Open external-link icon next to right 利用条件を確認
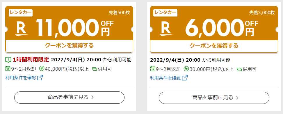This screenshot has height=114, width=283. click(x=185, y=78)
